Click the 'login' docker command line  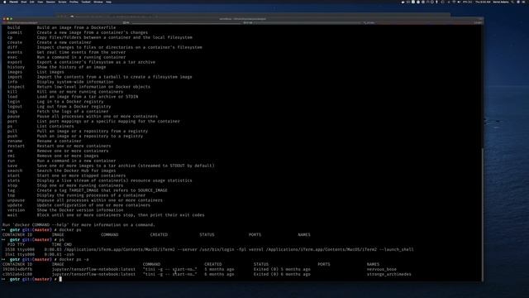55,101
